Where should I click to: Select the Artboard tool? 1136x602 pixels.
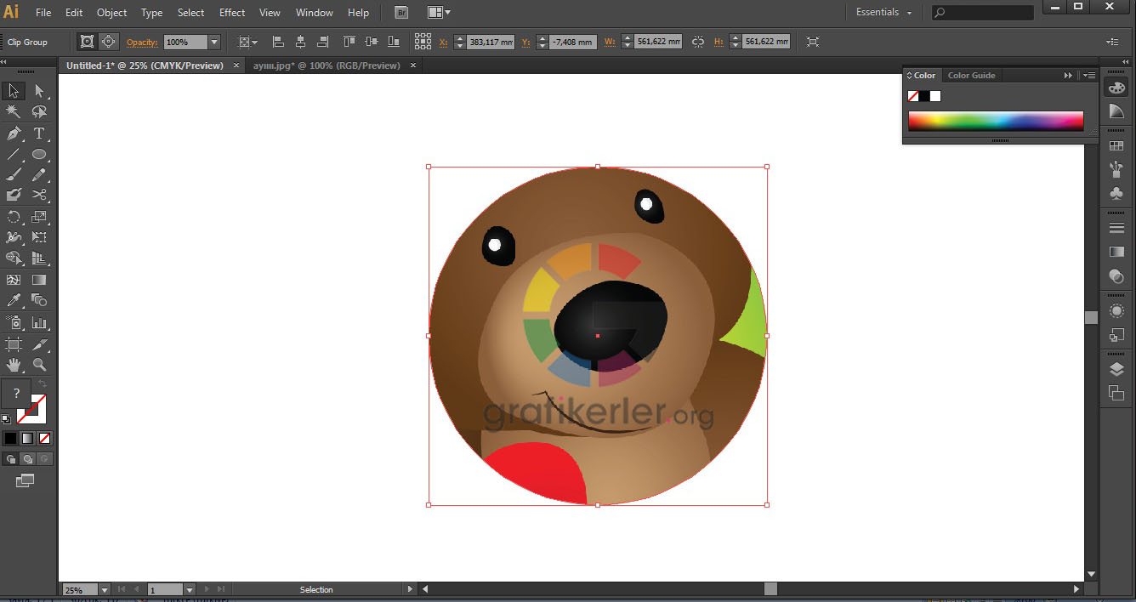pos(14,344)
